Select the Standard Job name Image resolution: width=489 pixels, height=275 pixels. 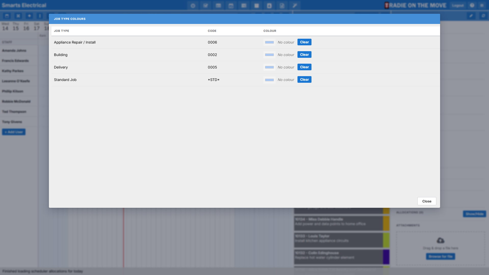click(65, 80)
